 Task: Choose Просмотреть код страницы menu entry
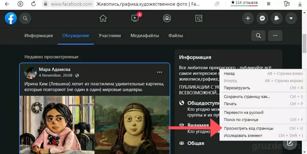(x=263, y=128)
